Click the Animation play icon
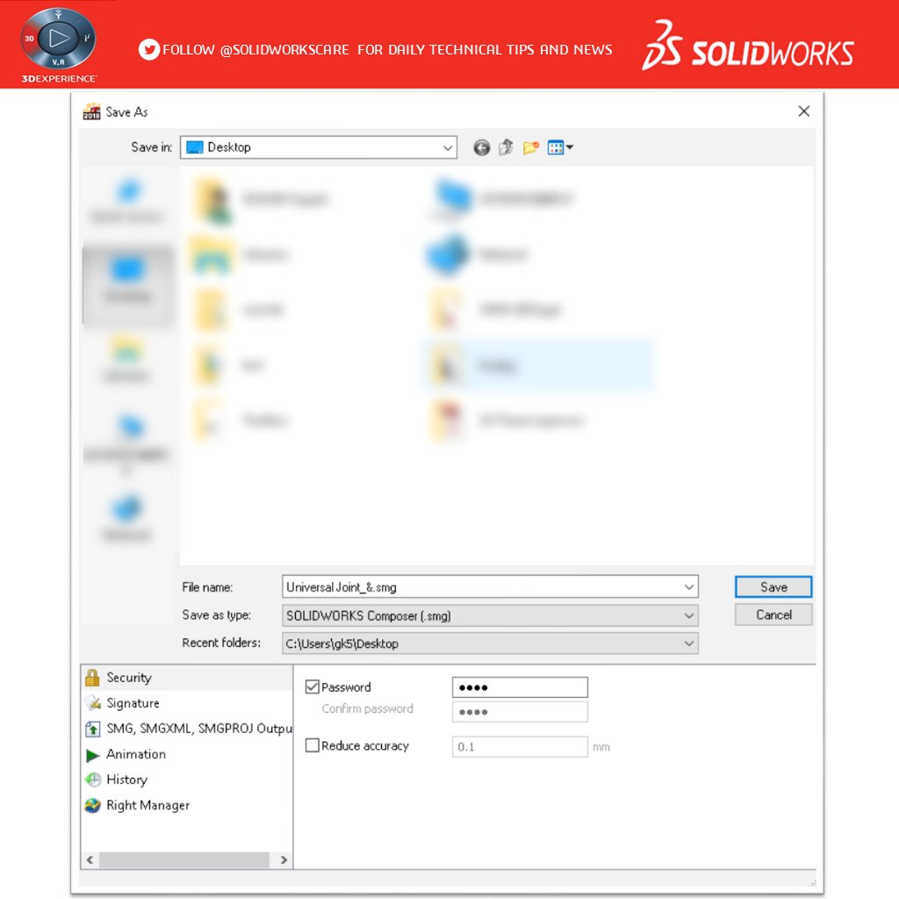Screen dimensions: 899x899 click(92, 754)
